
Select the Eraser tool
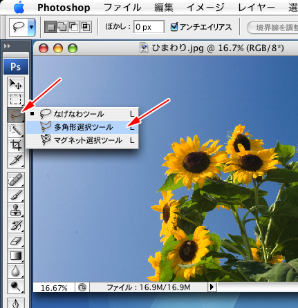[x=16, y=241]
